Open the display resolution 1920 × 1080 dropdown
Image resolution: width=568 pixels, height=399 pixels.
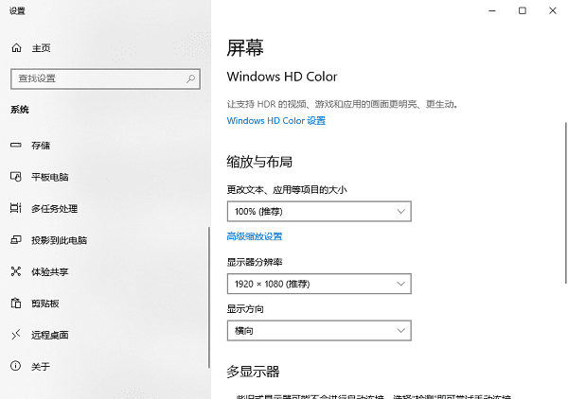point(319,284)
